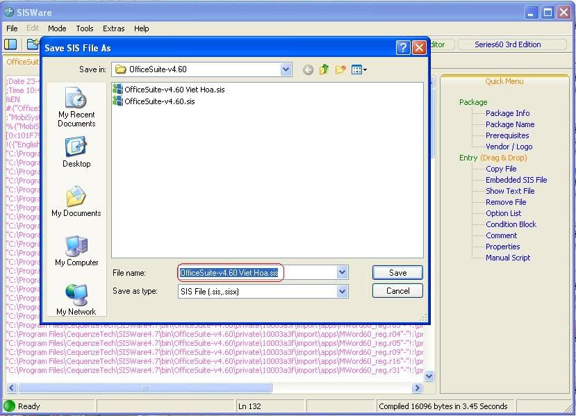Click Copy File entry in Quick Menu

coord(501,169)
